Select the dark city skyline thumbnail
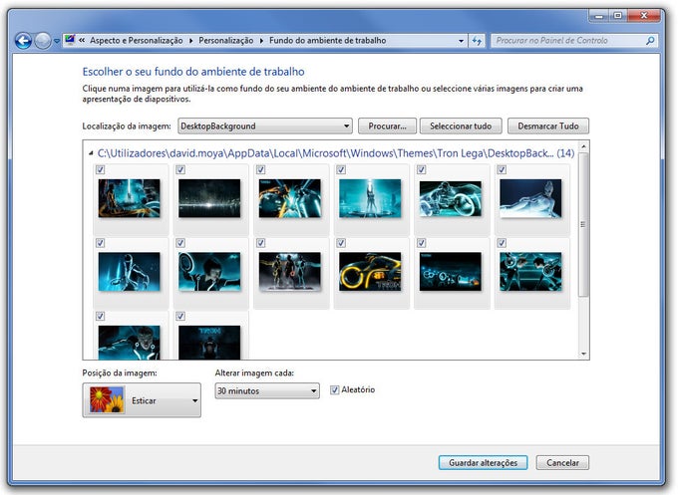The width and height of the screenshot is (678, 495). pos(209,198)
